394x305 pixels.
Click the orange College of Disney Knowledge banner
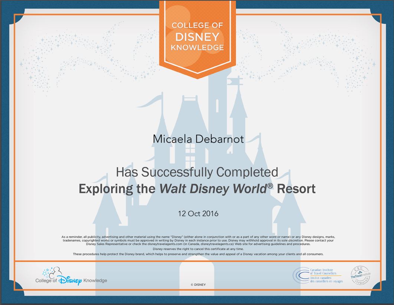[x=197, y=36]
